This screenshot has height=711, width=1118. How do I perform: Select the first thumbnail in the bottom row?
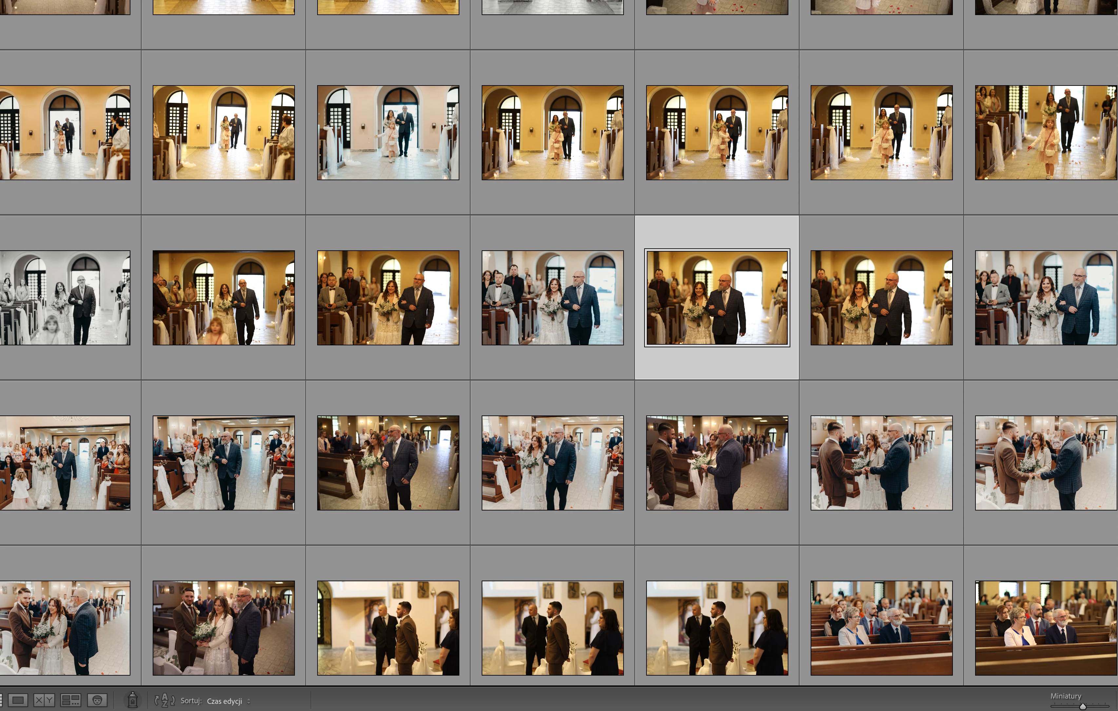tap(65, 628)
